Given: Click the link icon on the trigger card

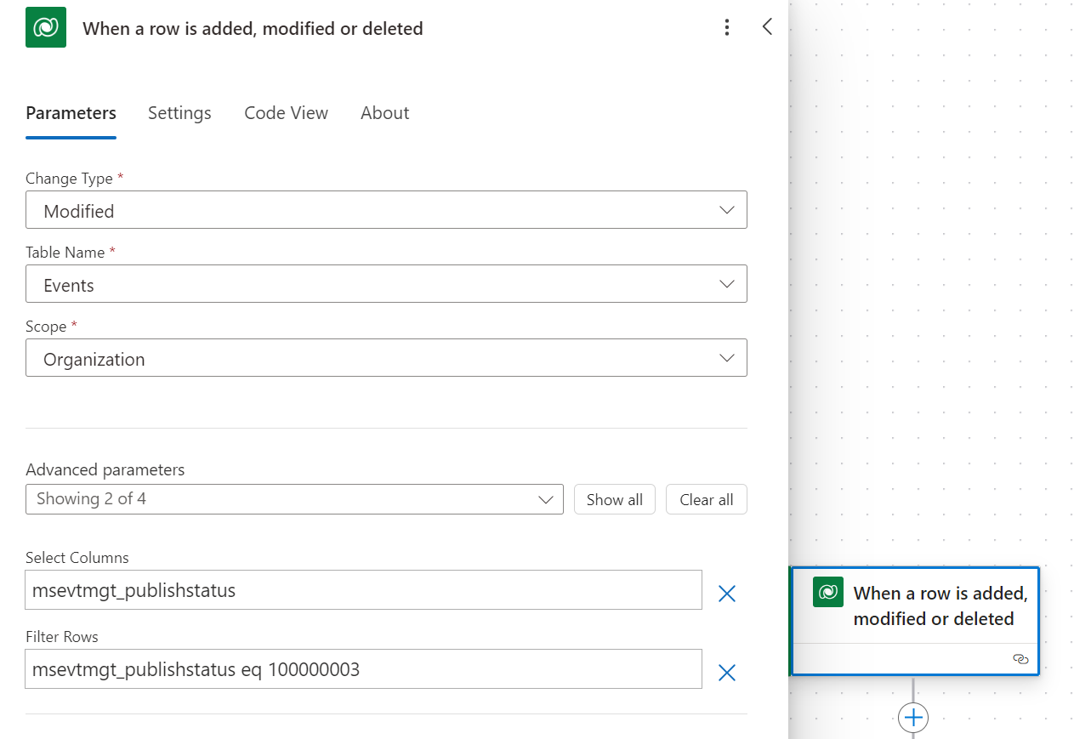Looking at the screenshot, I should tap(1020, 658).
